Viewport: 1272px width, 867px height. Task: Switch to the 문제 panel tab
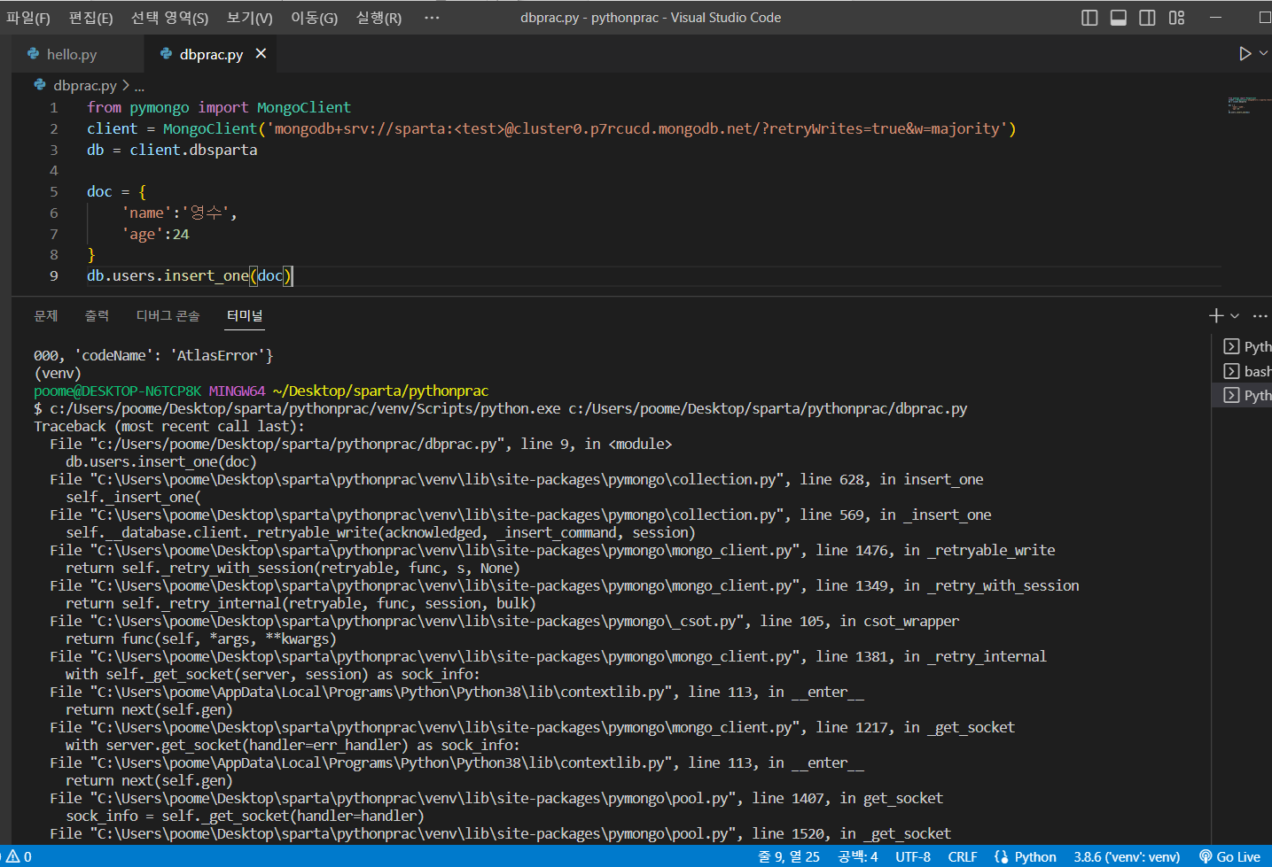coord(46,316)
